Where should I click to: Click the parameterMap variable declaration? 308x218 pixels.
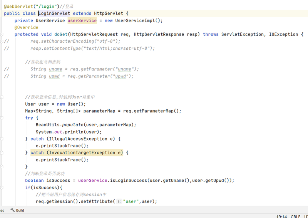pyautogui.click(x=99, y=111)
